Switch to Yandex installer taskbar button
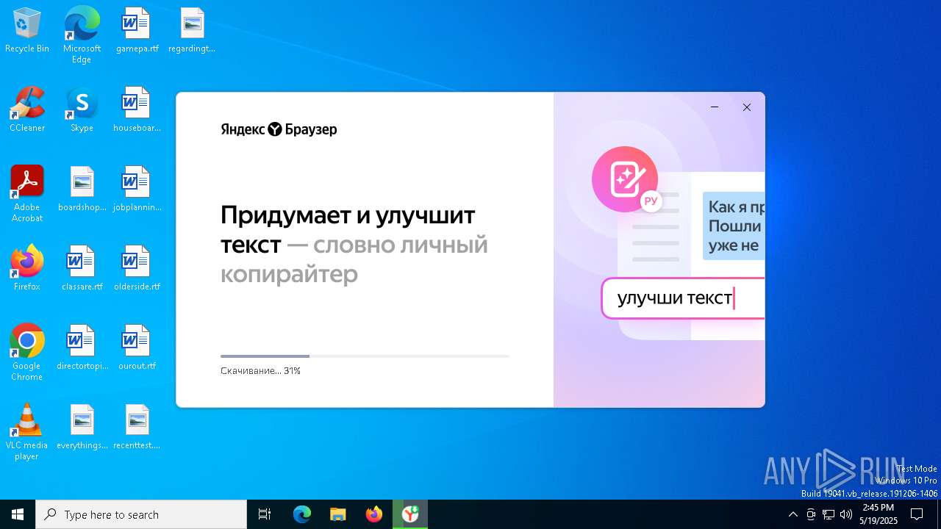 410,514
